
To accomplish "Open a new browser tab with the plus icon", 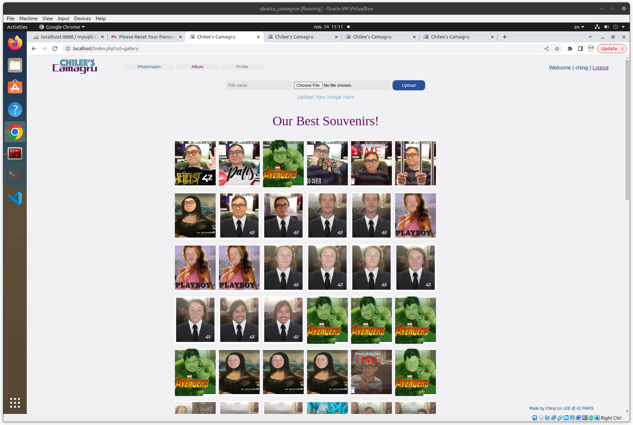I will [505, 37].
